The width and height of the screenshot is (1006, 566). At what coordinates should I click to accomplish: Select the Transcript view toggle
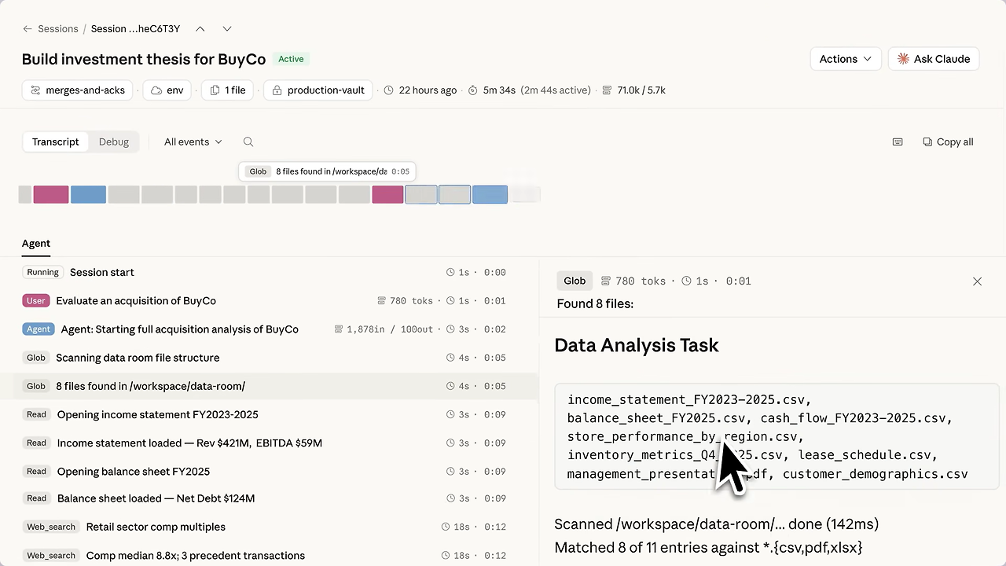55,142
